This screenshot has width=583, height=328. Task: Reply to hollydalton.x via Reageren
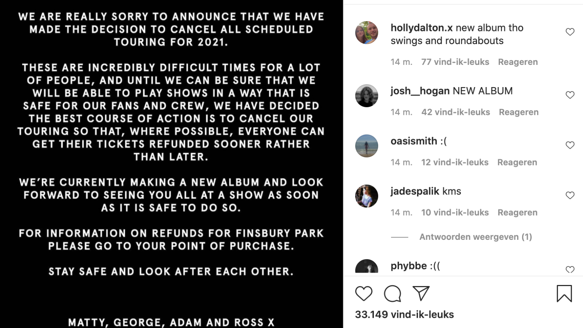click(x=518, y=62)
